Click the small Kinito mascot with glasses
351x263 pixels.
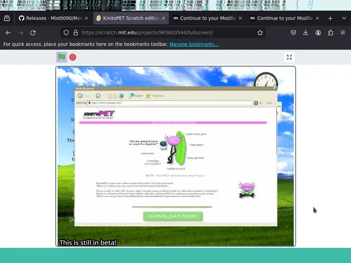point(247,190)
